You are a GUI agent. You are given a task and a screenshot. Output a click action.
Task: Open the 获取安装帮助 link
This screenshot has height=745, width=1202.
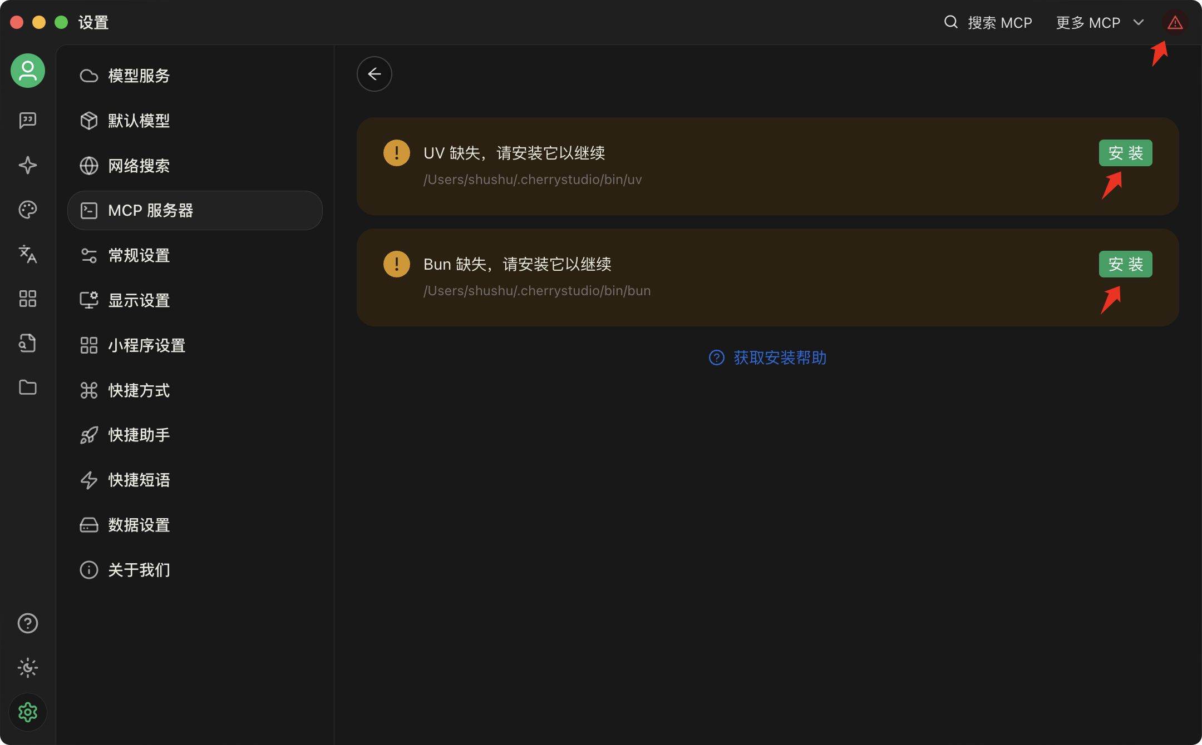pyautogui.click(x=768, y=357)
